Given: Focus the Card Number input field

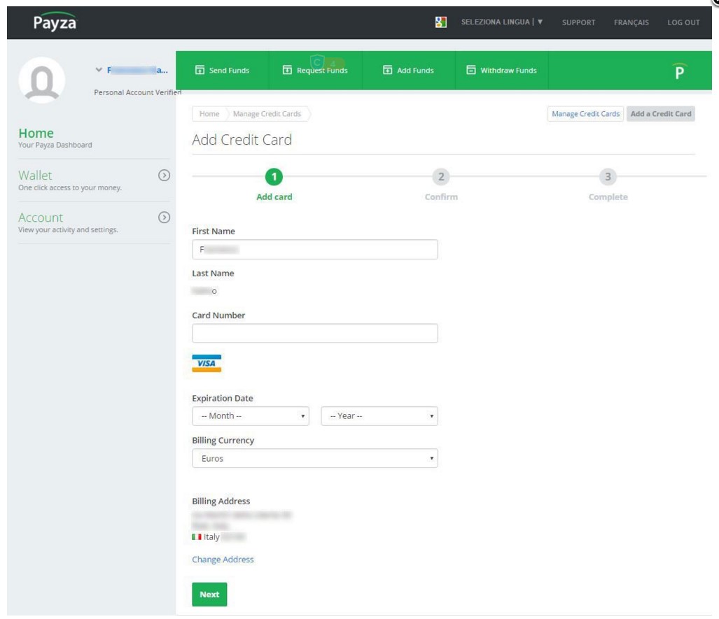Looking at the screenshot, I should [x=314, y=334].
